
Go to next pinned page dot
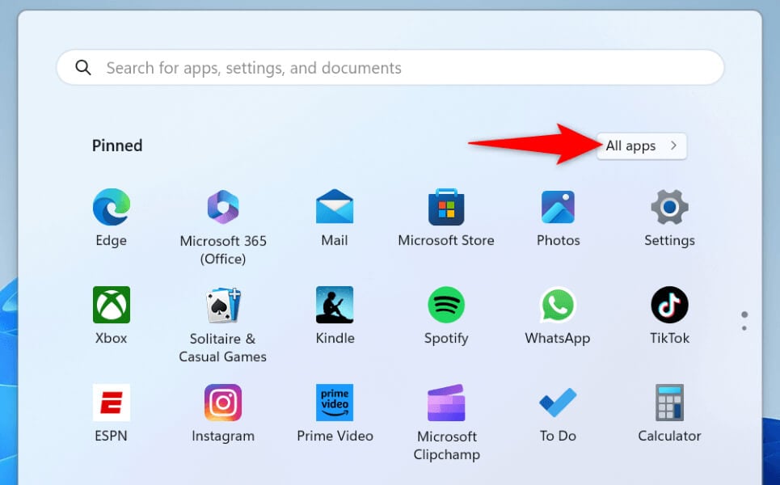744,328
